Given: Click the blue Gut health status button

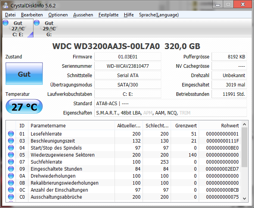Looking at the screenshot, I should 24,74.
